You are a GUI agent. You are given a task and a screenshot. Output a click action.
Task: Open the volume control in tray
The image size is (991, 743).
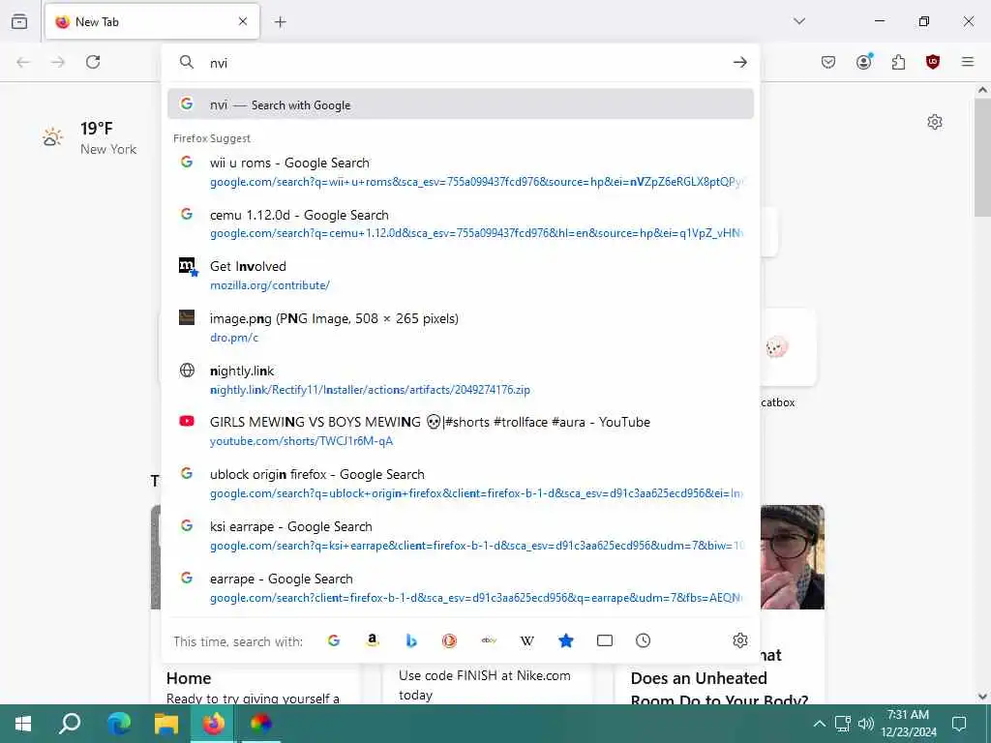tap(866, 724)
